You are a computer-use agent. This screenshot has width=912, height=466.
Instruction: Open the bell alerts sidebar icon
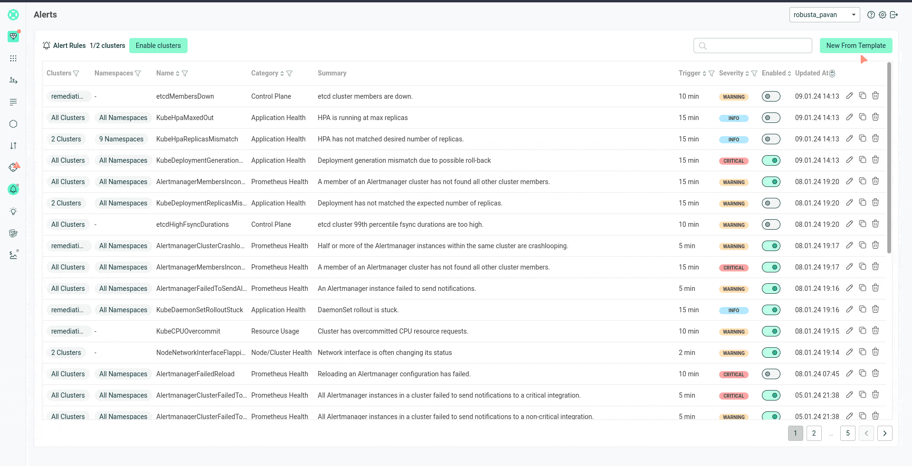pos(13,189)
